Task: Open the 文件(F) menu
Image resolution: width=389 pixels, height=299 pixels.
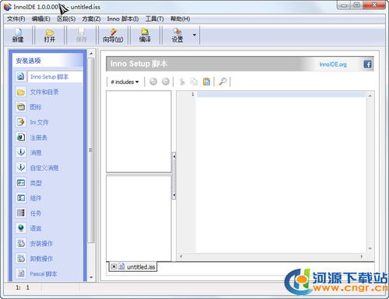Action: tap(16, 19)
